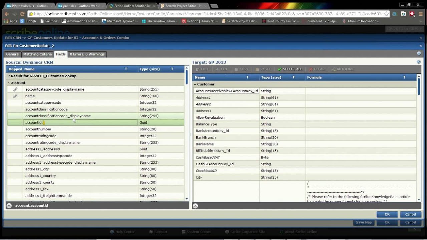Click the Cut toolbar button

pos(221,69)
